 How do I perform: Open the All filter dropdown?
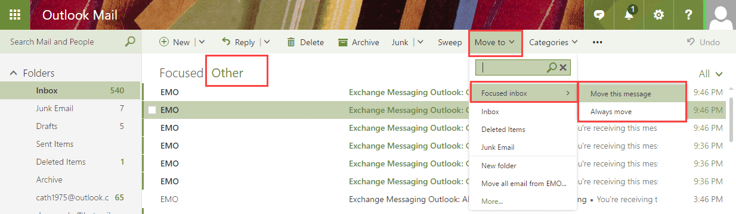(710, 74)
